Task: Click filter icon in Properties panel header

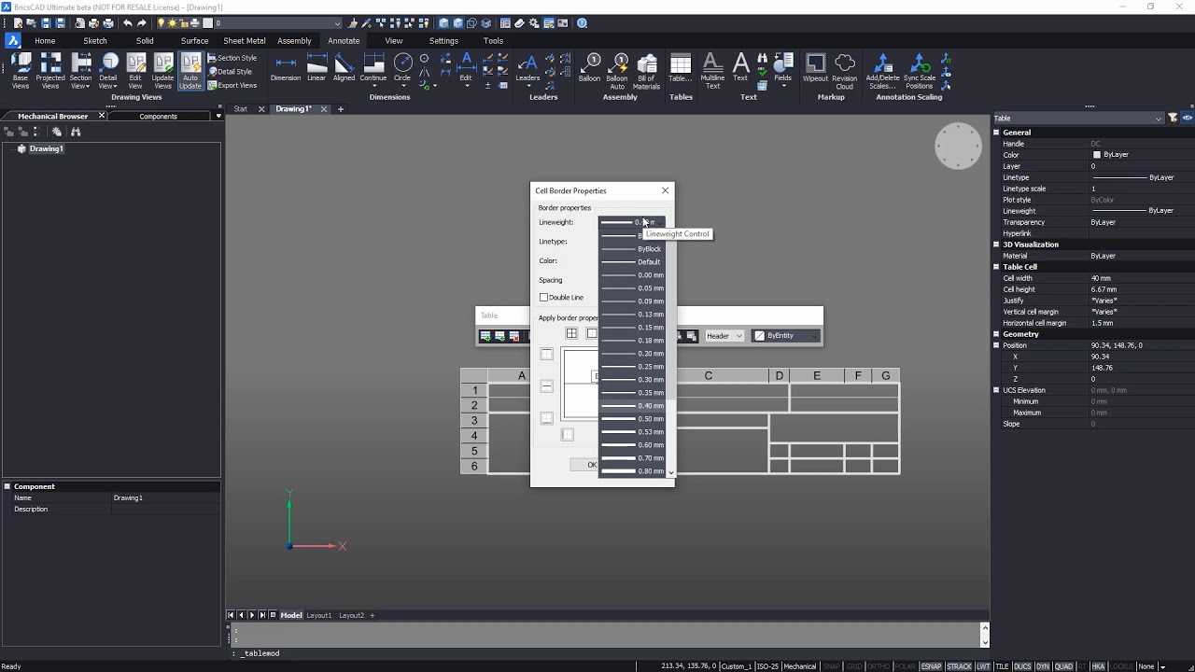Action: 1173,119
